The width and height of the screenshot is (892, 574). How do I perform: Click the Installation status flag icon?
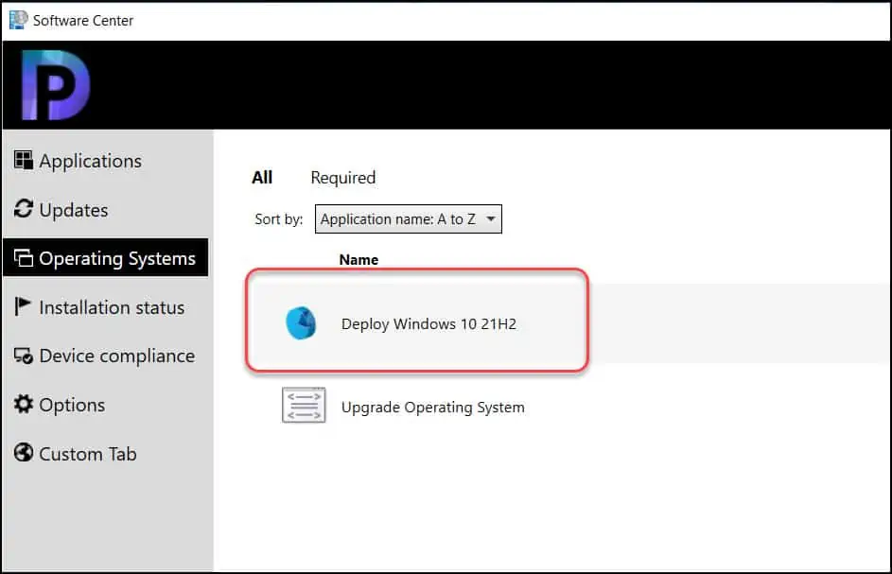(x=22, y=306)
